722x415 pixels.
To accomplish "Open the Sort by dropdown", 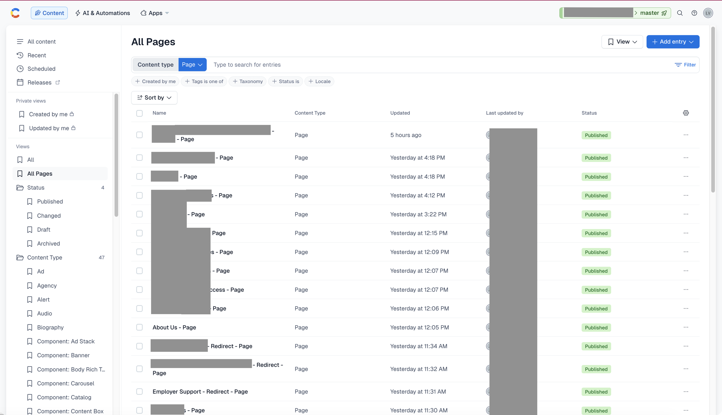I will coord(154,98).
